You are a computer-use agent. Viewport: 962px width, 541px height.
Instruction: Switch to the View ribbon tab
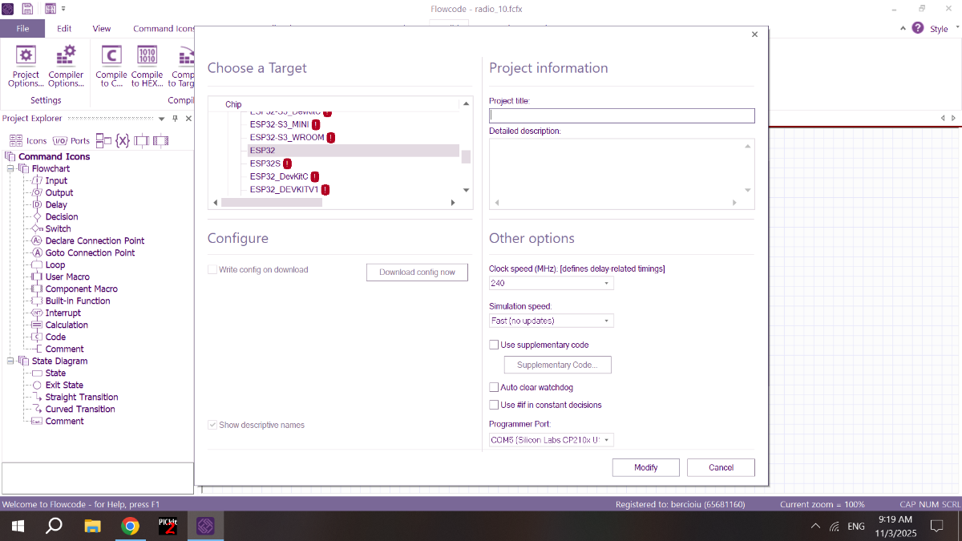click(x=102, y=28)
